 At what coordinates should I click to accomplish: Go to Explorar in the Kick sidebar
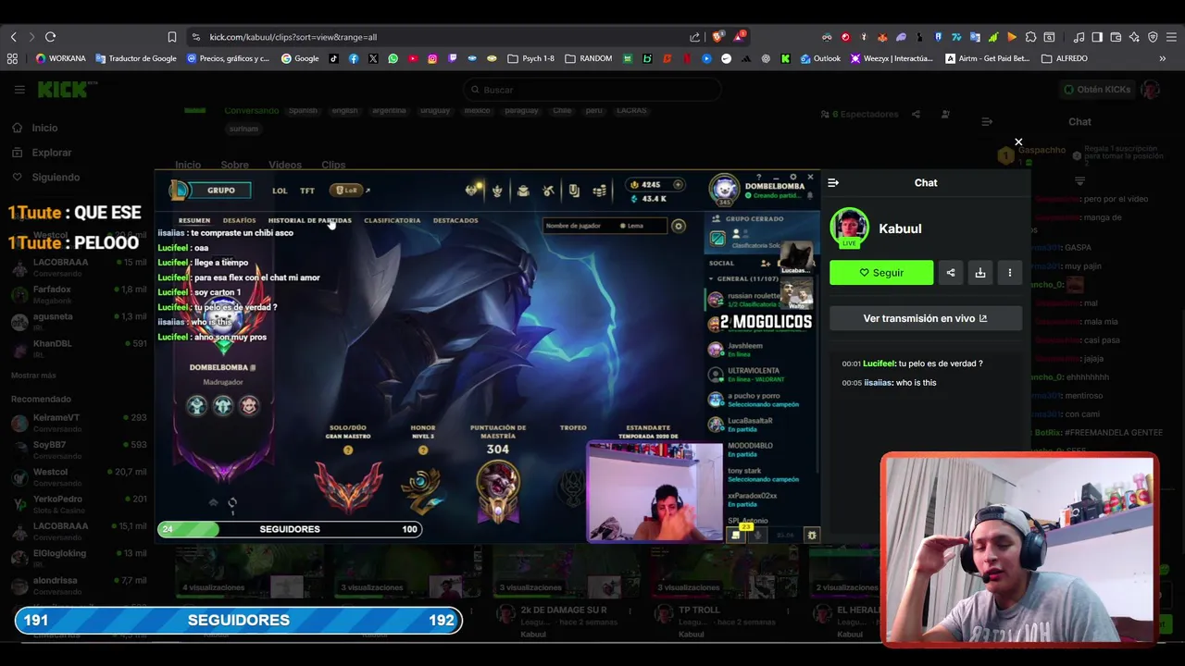point(52,153)
